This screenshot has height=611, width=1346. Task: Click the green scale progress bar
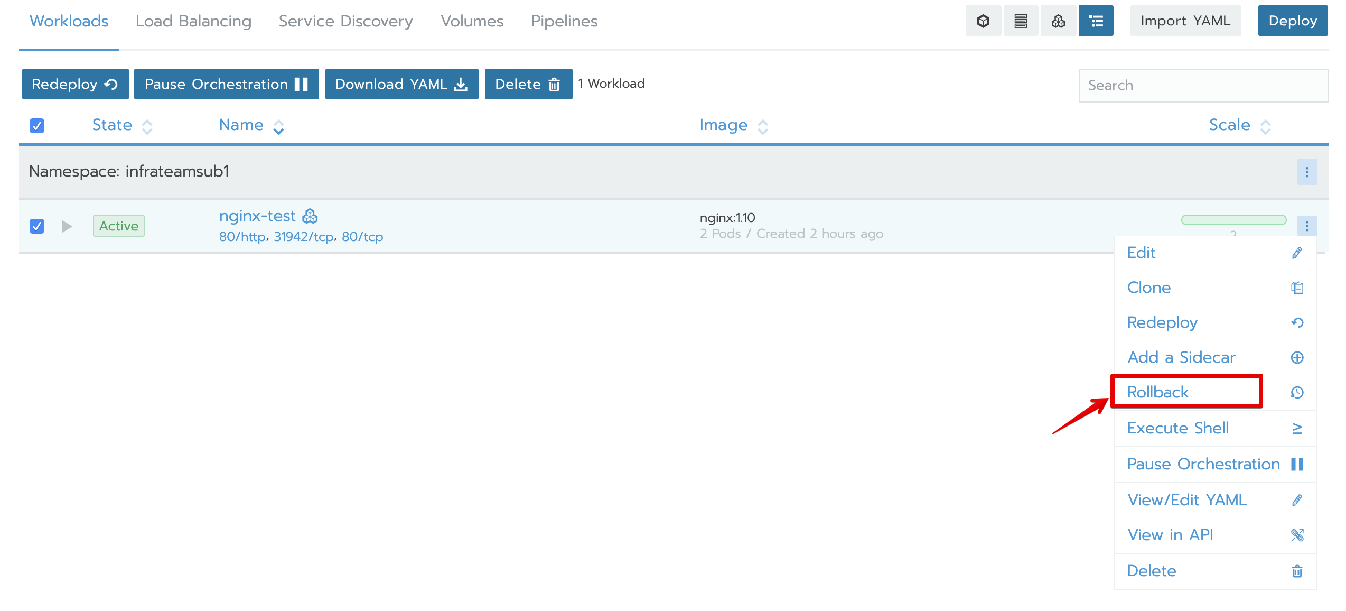pyautogui.click(x=1233, y=220)
